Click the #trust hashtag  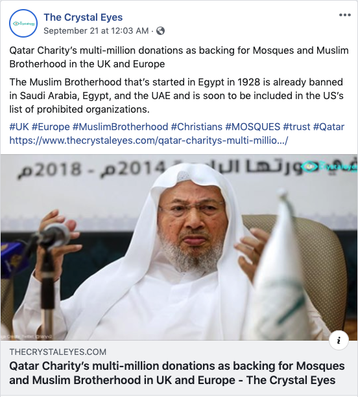pos(296,126)
